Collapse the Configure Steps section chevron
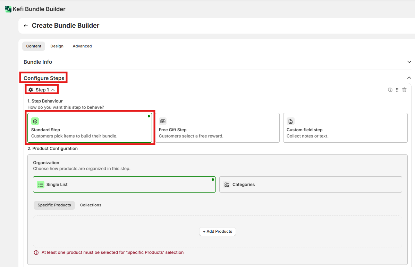 coord(409,78)
